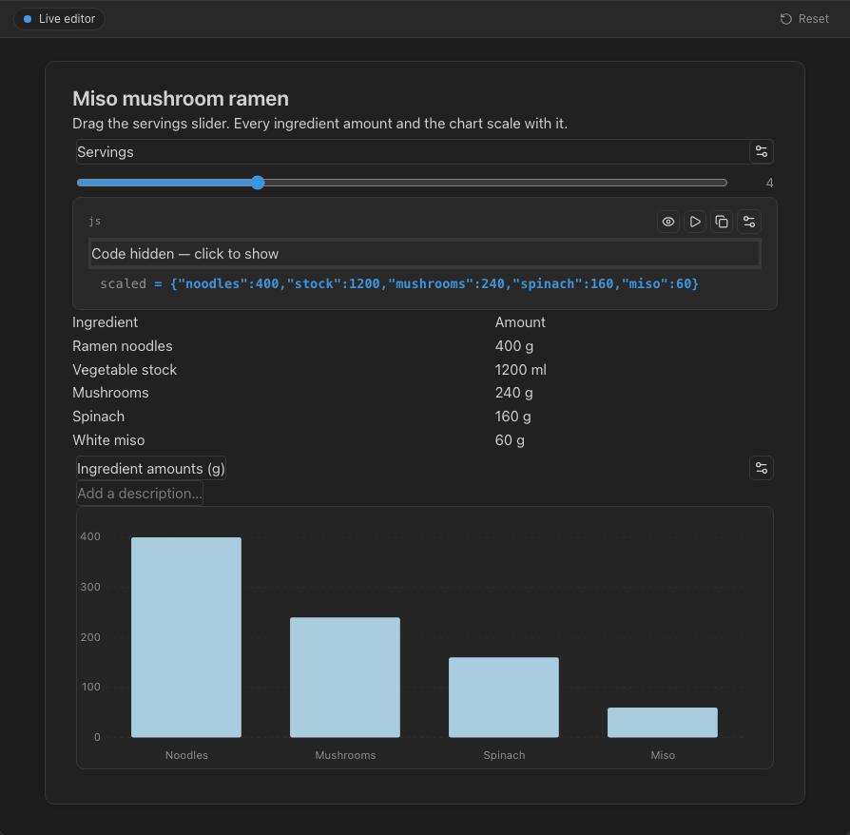
Task: Click the scaled output JSON value
Action: pyautogui.click(x=435, y=283)
